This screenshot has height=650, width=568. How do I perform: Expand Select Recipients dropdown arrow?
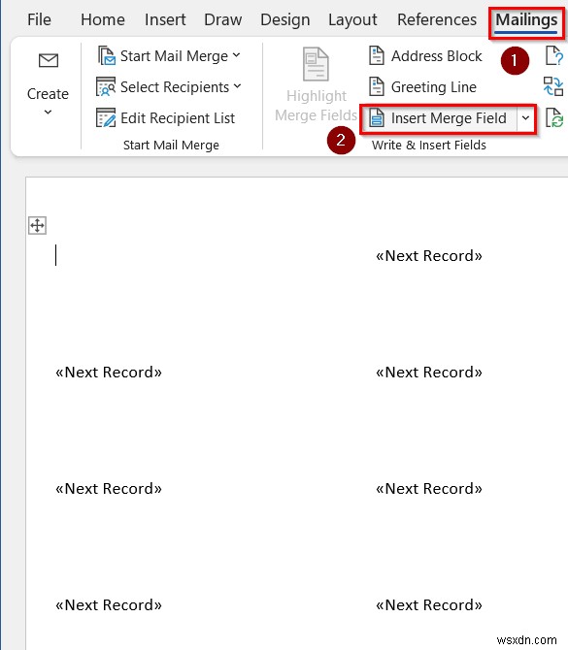tap(237, 86)
